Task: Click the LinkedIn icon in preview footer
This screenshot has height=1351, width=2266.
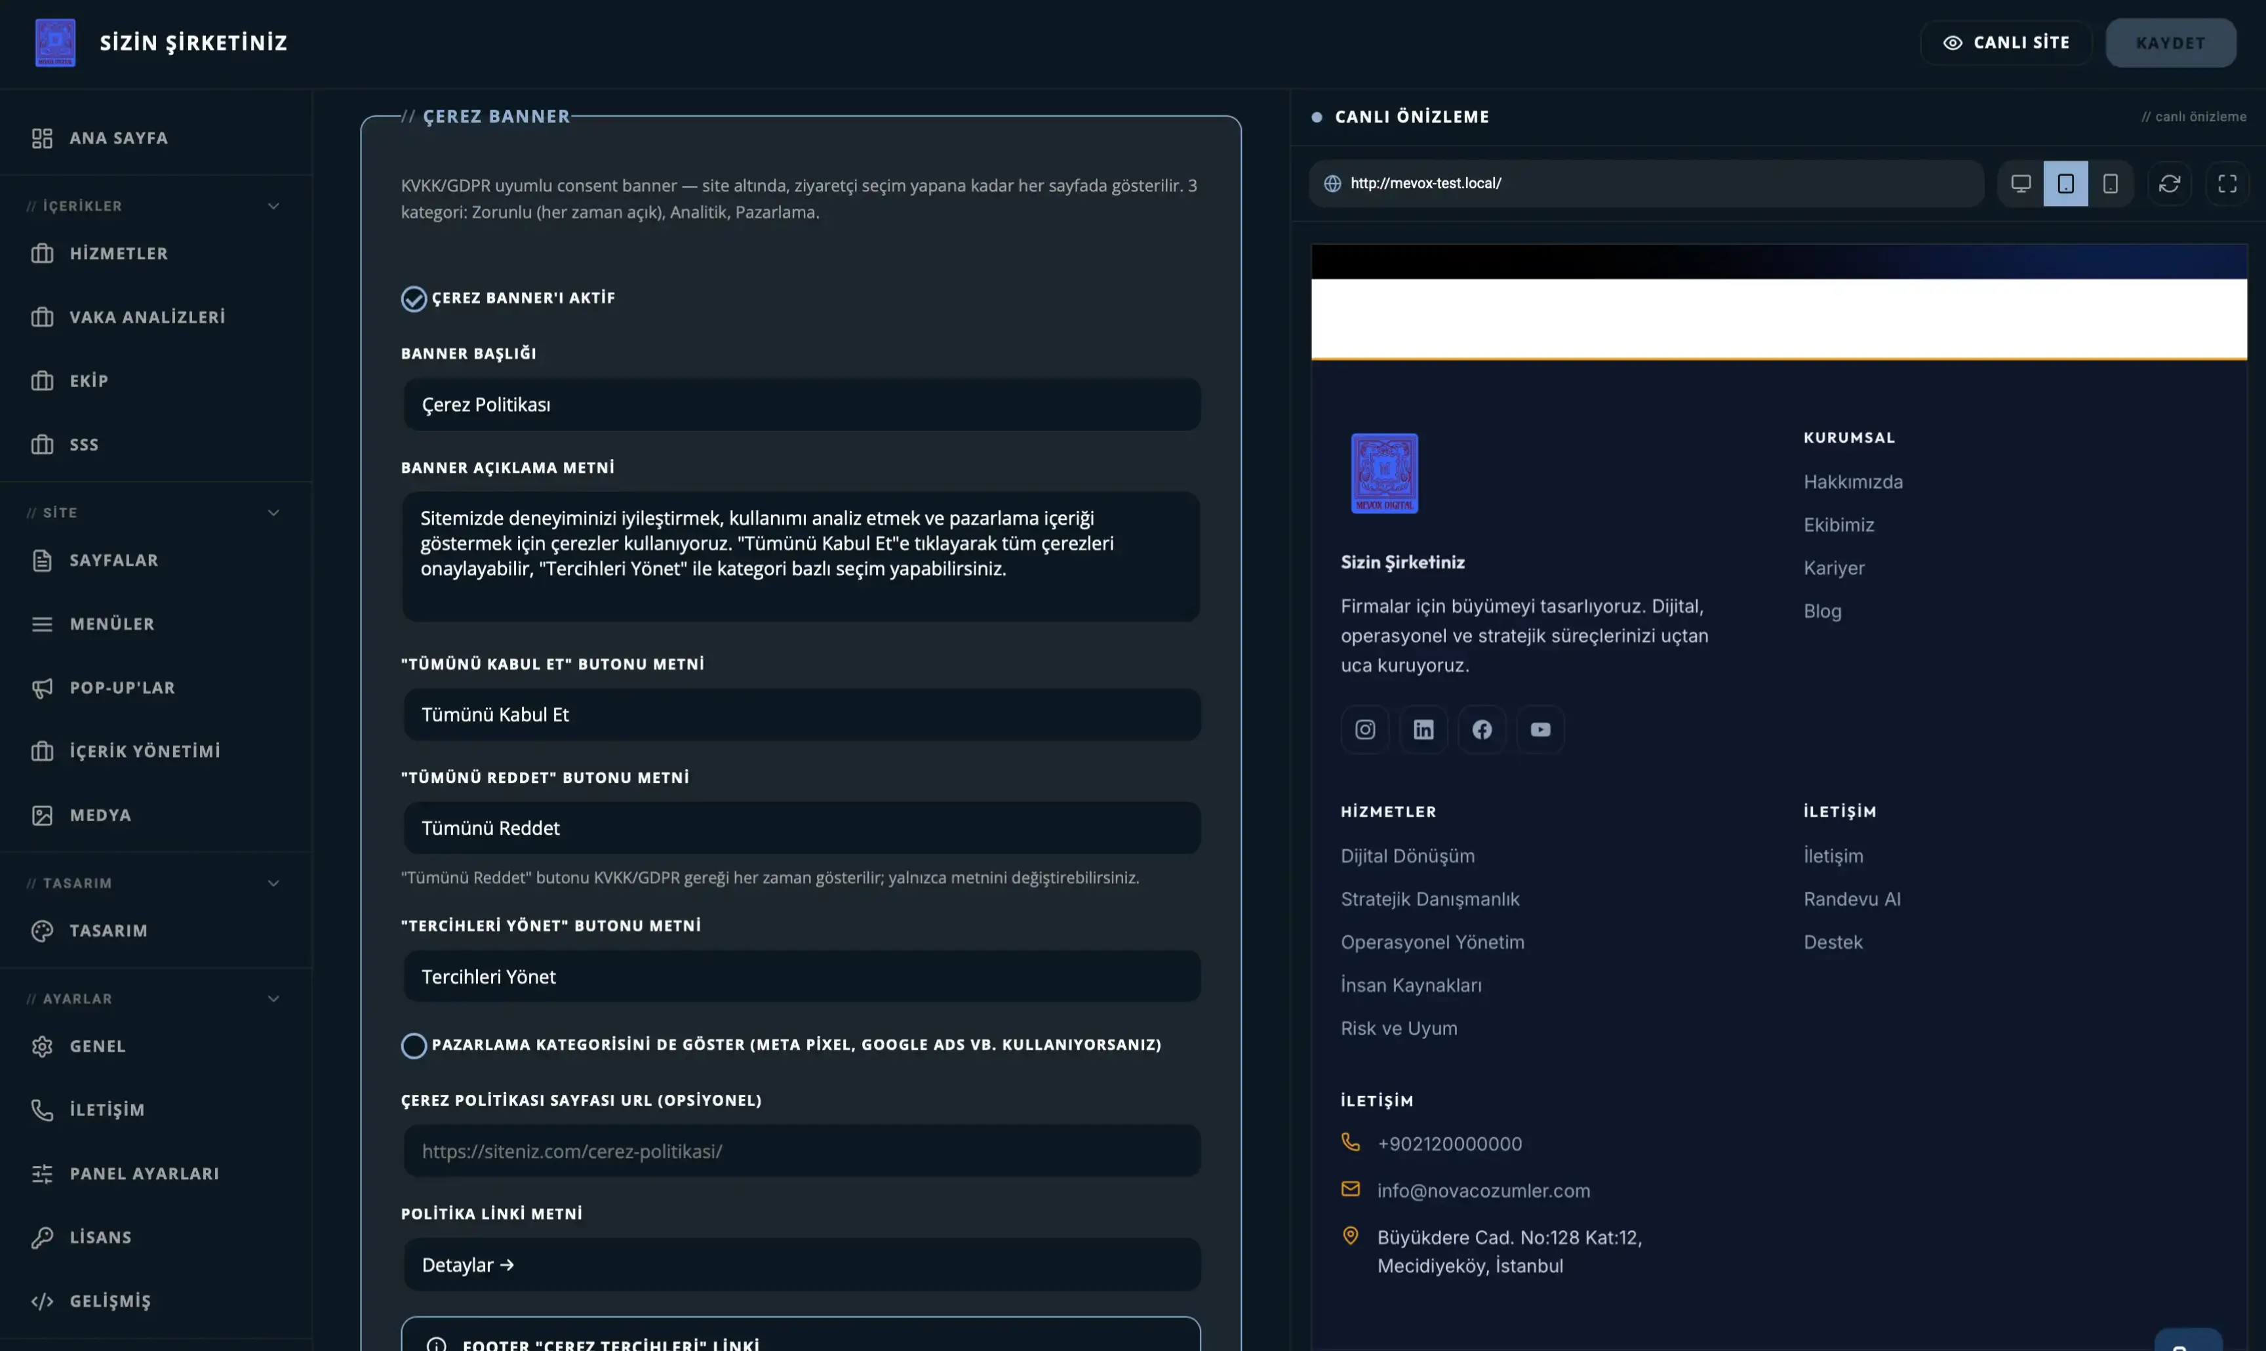Action: 1423,730
